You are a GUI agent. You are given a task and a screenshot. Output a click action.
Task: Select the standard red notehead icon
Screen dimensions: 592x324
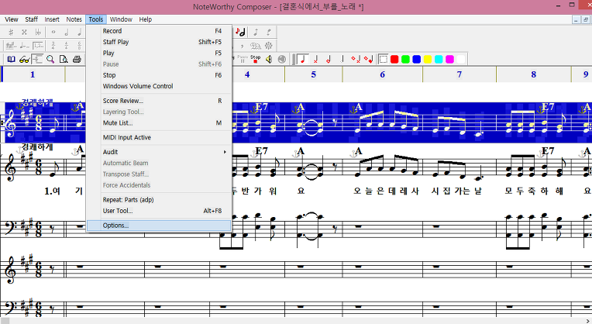point(303,59)
